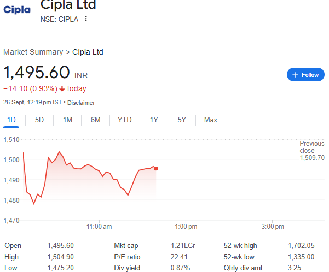Click the Cipla company logo
The image size is (329, 272).
coord(17,11)
